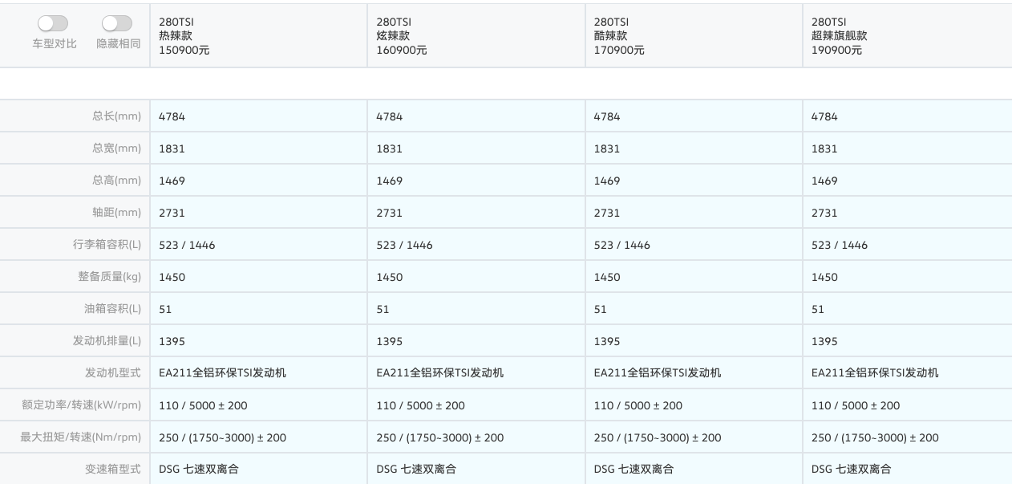Click 1831 in the 炫辣款 column
Viewport: 1012px width, 484px height.
point(389,148)
